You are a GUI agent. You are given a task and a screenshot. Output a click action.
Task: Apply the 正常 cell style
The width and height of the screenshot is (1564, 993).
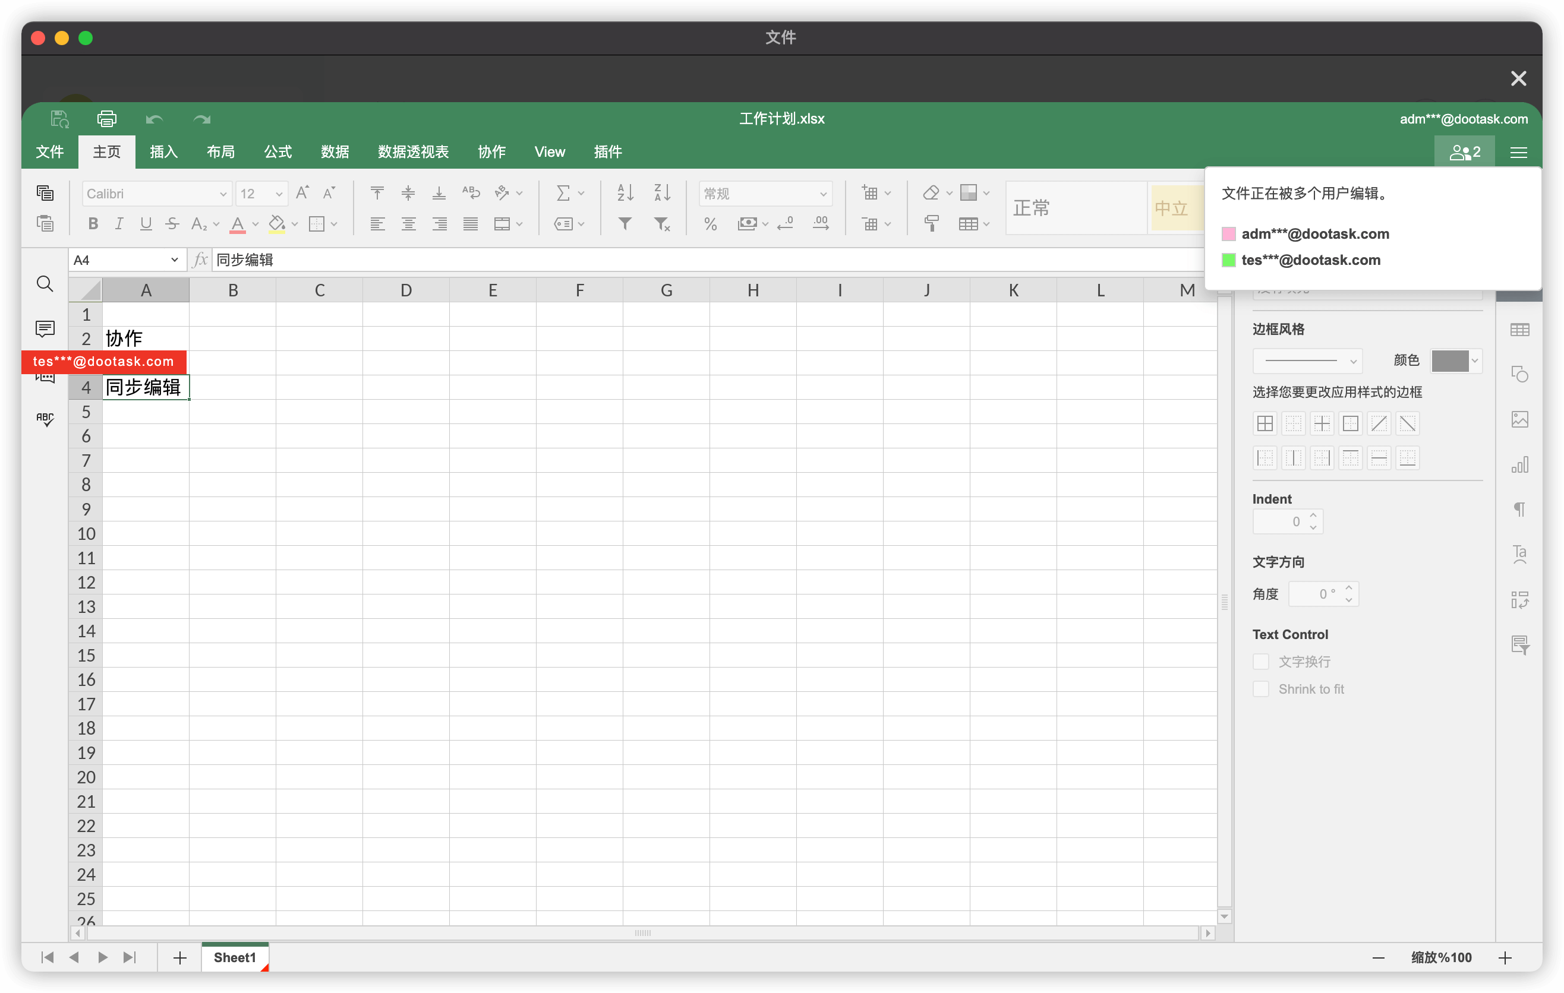(1076, 208)
